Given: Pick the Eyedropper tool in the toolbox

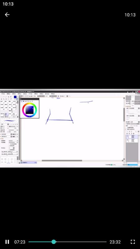Looking at the screenshot, I should click(x=11, y=99).
